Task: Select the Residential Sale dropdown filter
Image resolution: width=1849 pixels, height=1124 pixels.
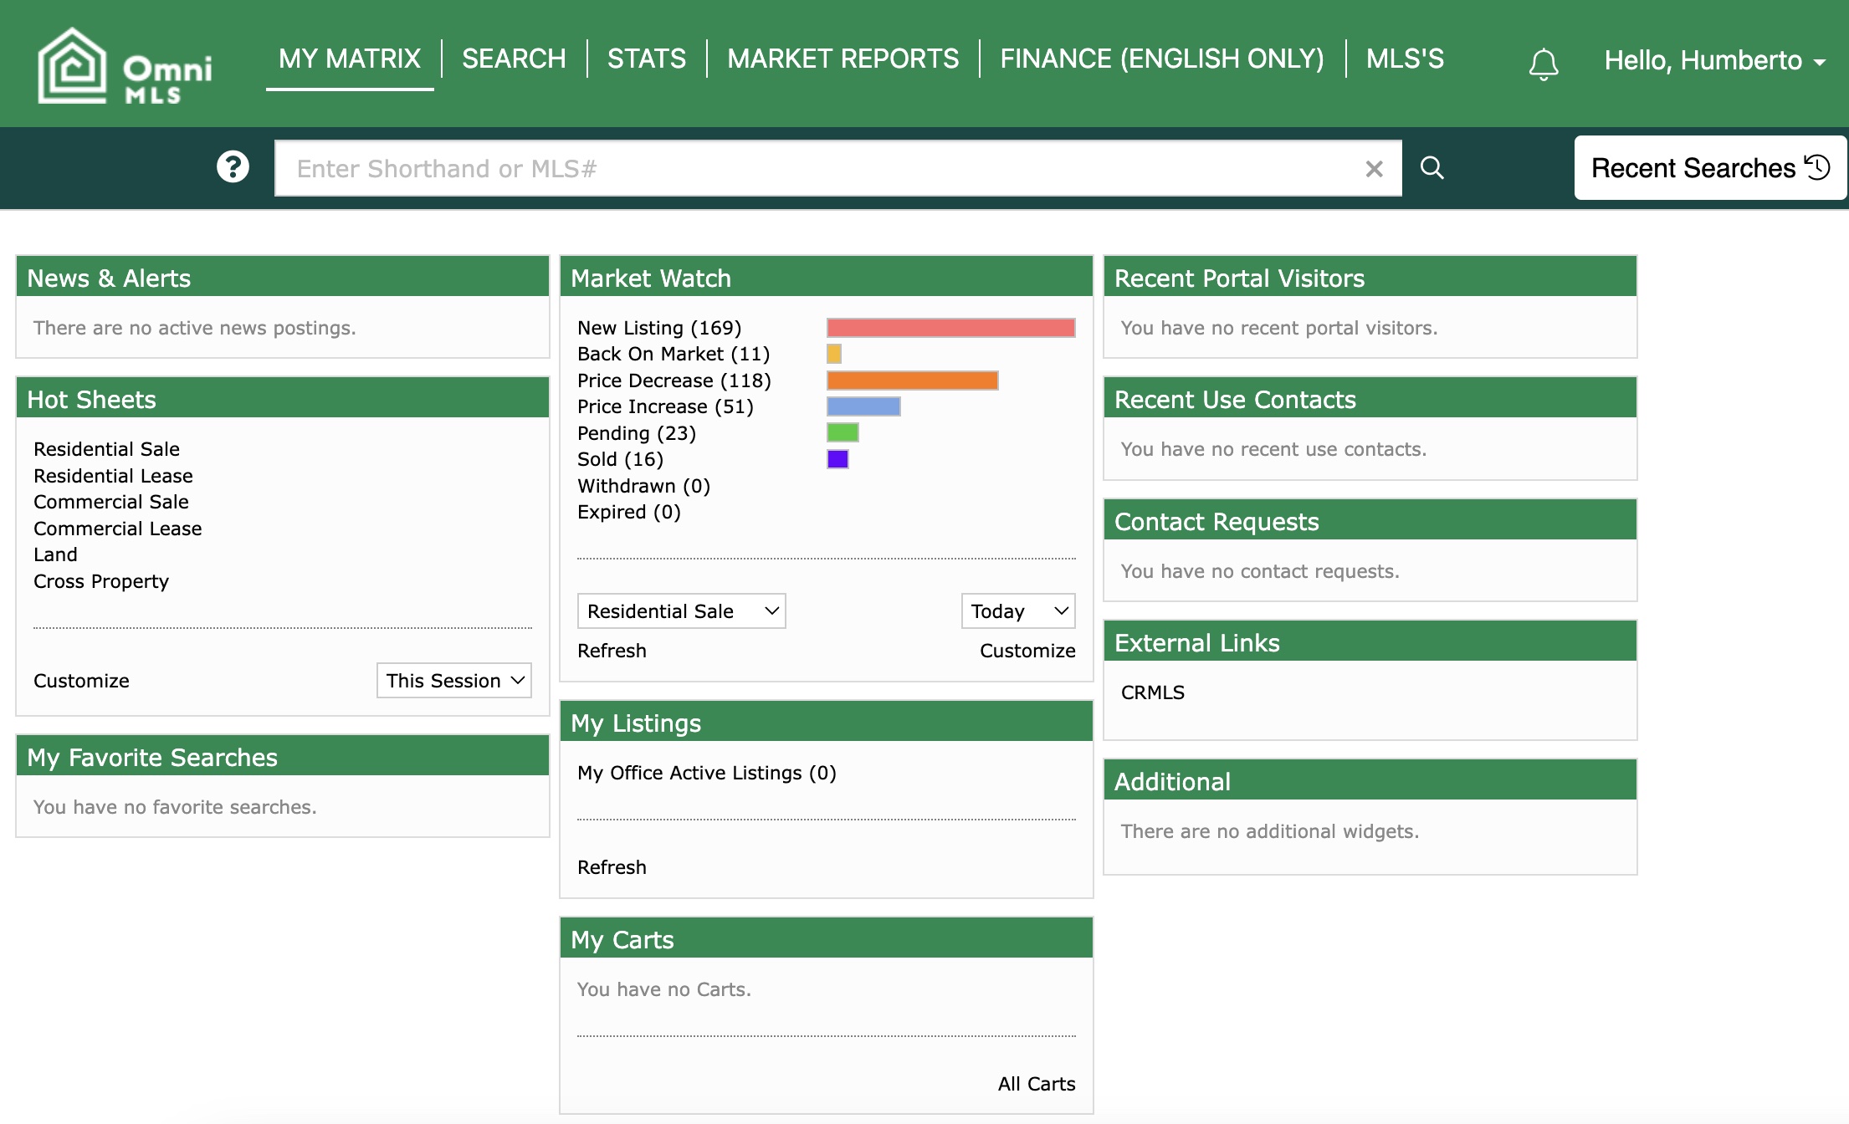Action: pos(682,611)
